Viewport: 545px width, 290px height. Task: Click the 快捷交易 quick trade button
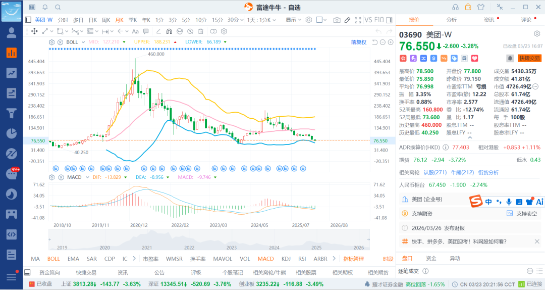(529, 58)
